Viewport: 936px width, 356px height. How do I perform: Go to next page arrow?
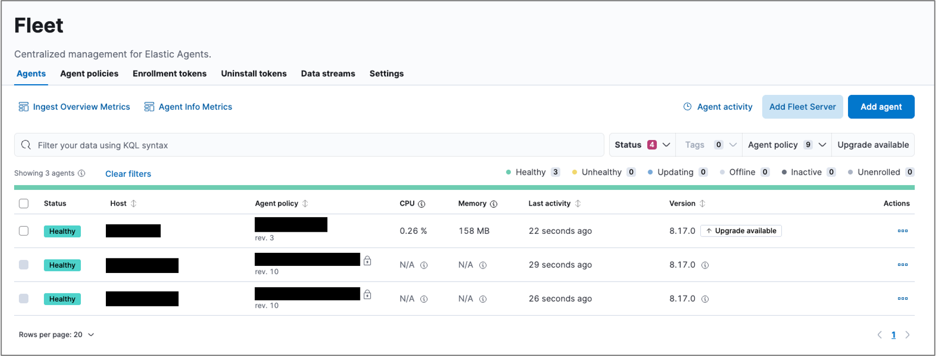907,335
